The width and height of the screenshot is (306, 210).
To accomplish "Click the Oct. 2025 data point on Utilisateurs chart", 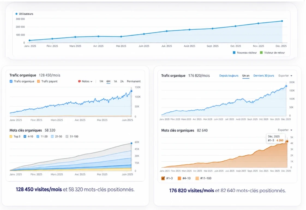I will click(x=236, y=26).
